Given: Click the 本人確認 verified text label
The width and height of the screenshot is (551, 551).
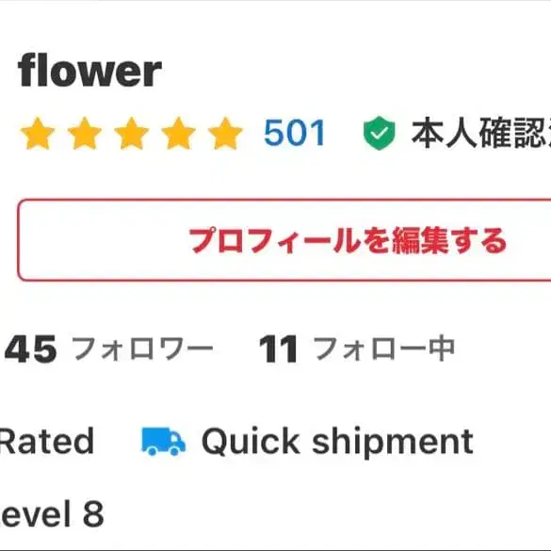Looking at the screenshot, I should [x=481, y=133].
